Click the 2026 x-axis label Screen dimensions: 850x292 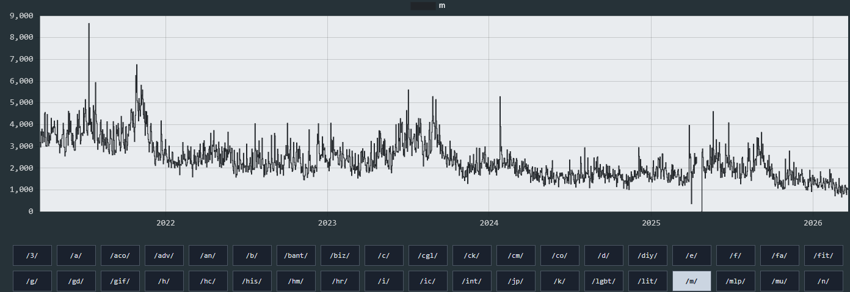coord(813,223)
